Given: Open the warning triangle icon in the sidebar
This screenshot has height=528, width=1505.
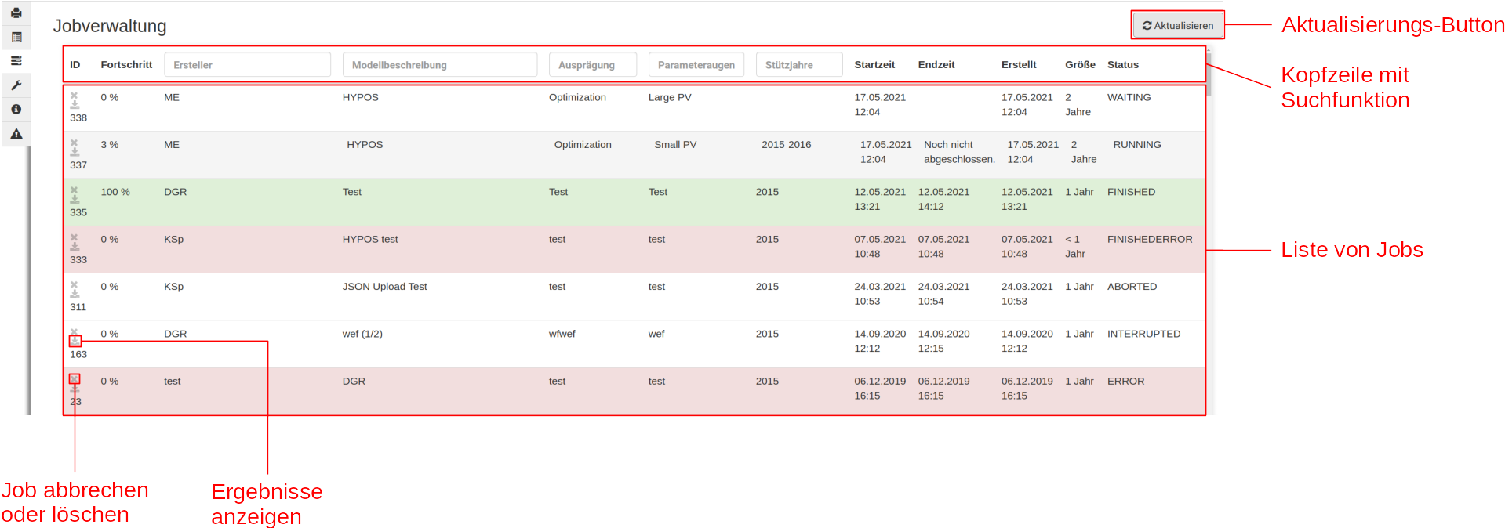Looking at the screenshot, I should click(x=16, y=133).
